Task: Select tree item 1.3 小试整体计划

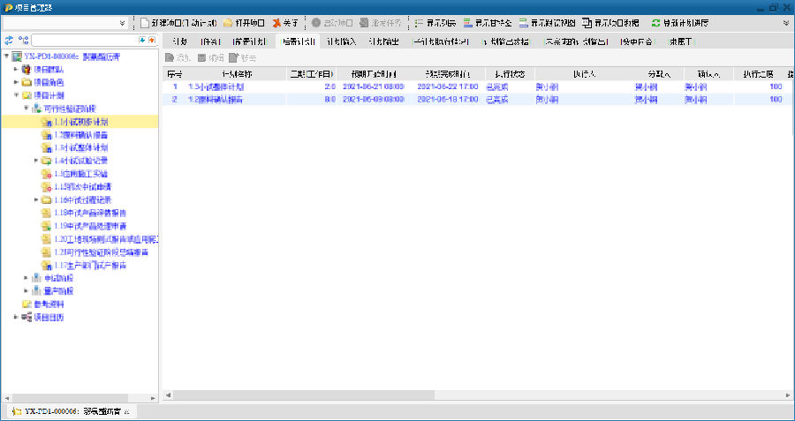Action: (x=80, y=148)
